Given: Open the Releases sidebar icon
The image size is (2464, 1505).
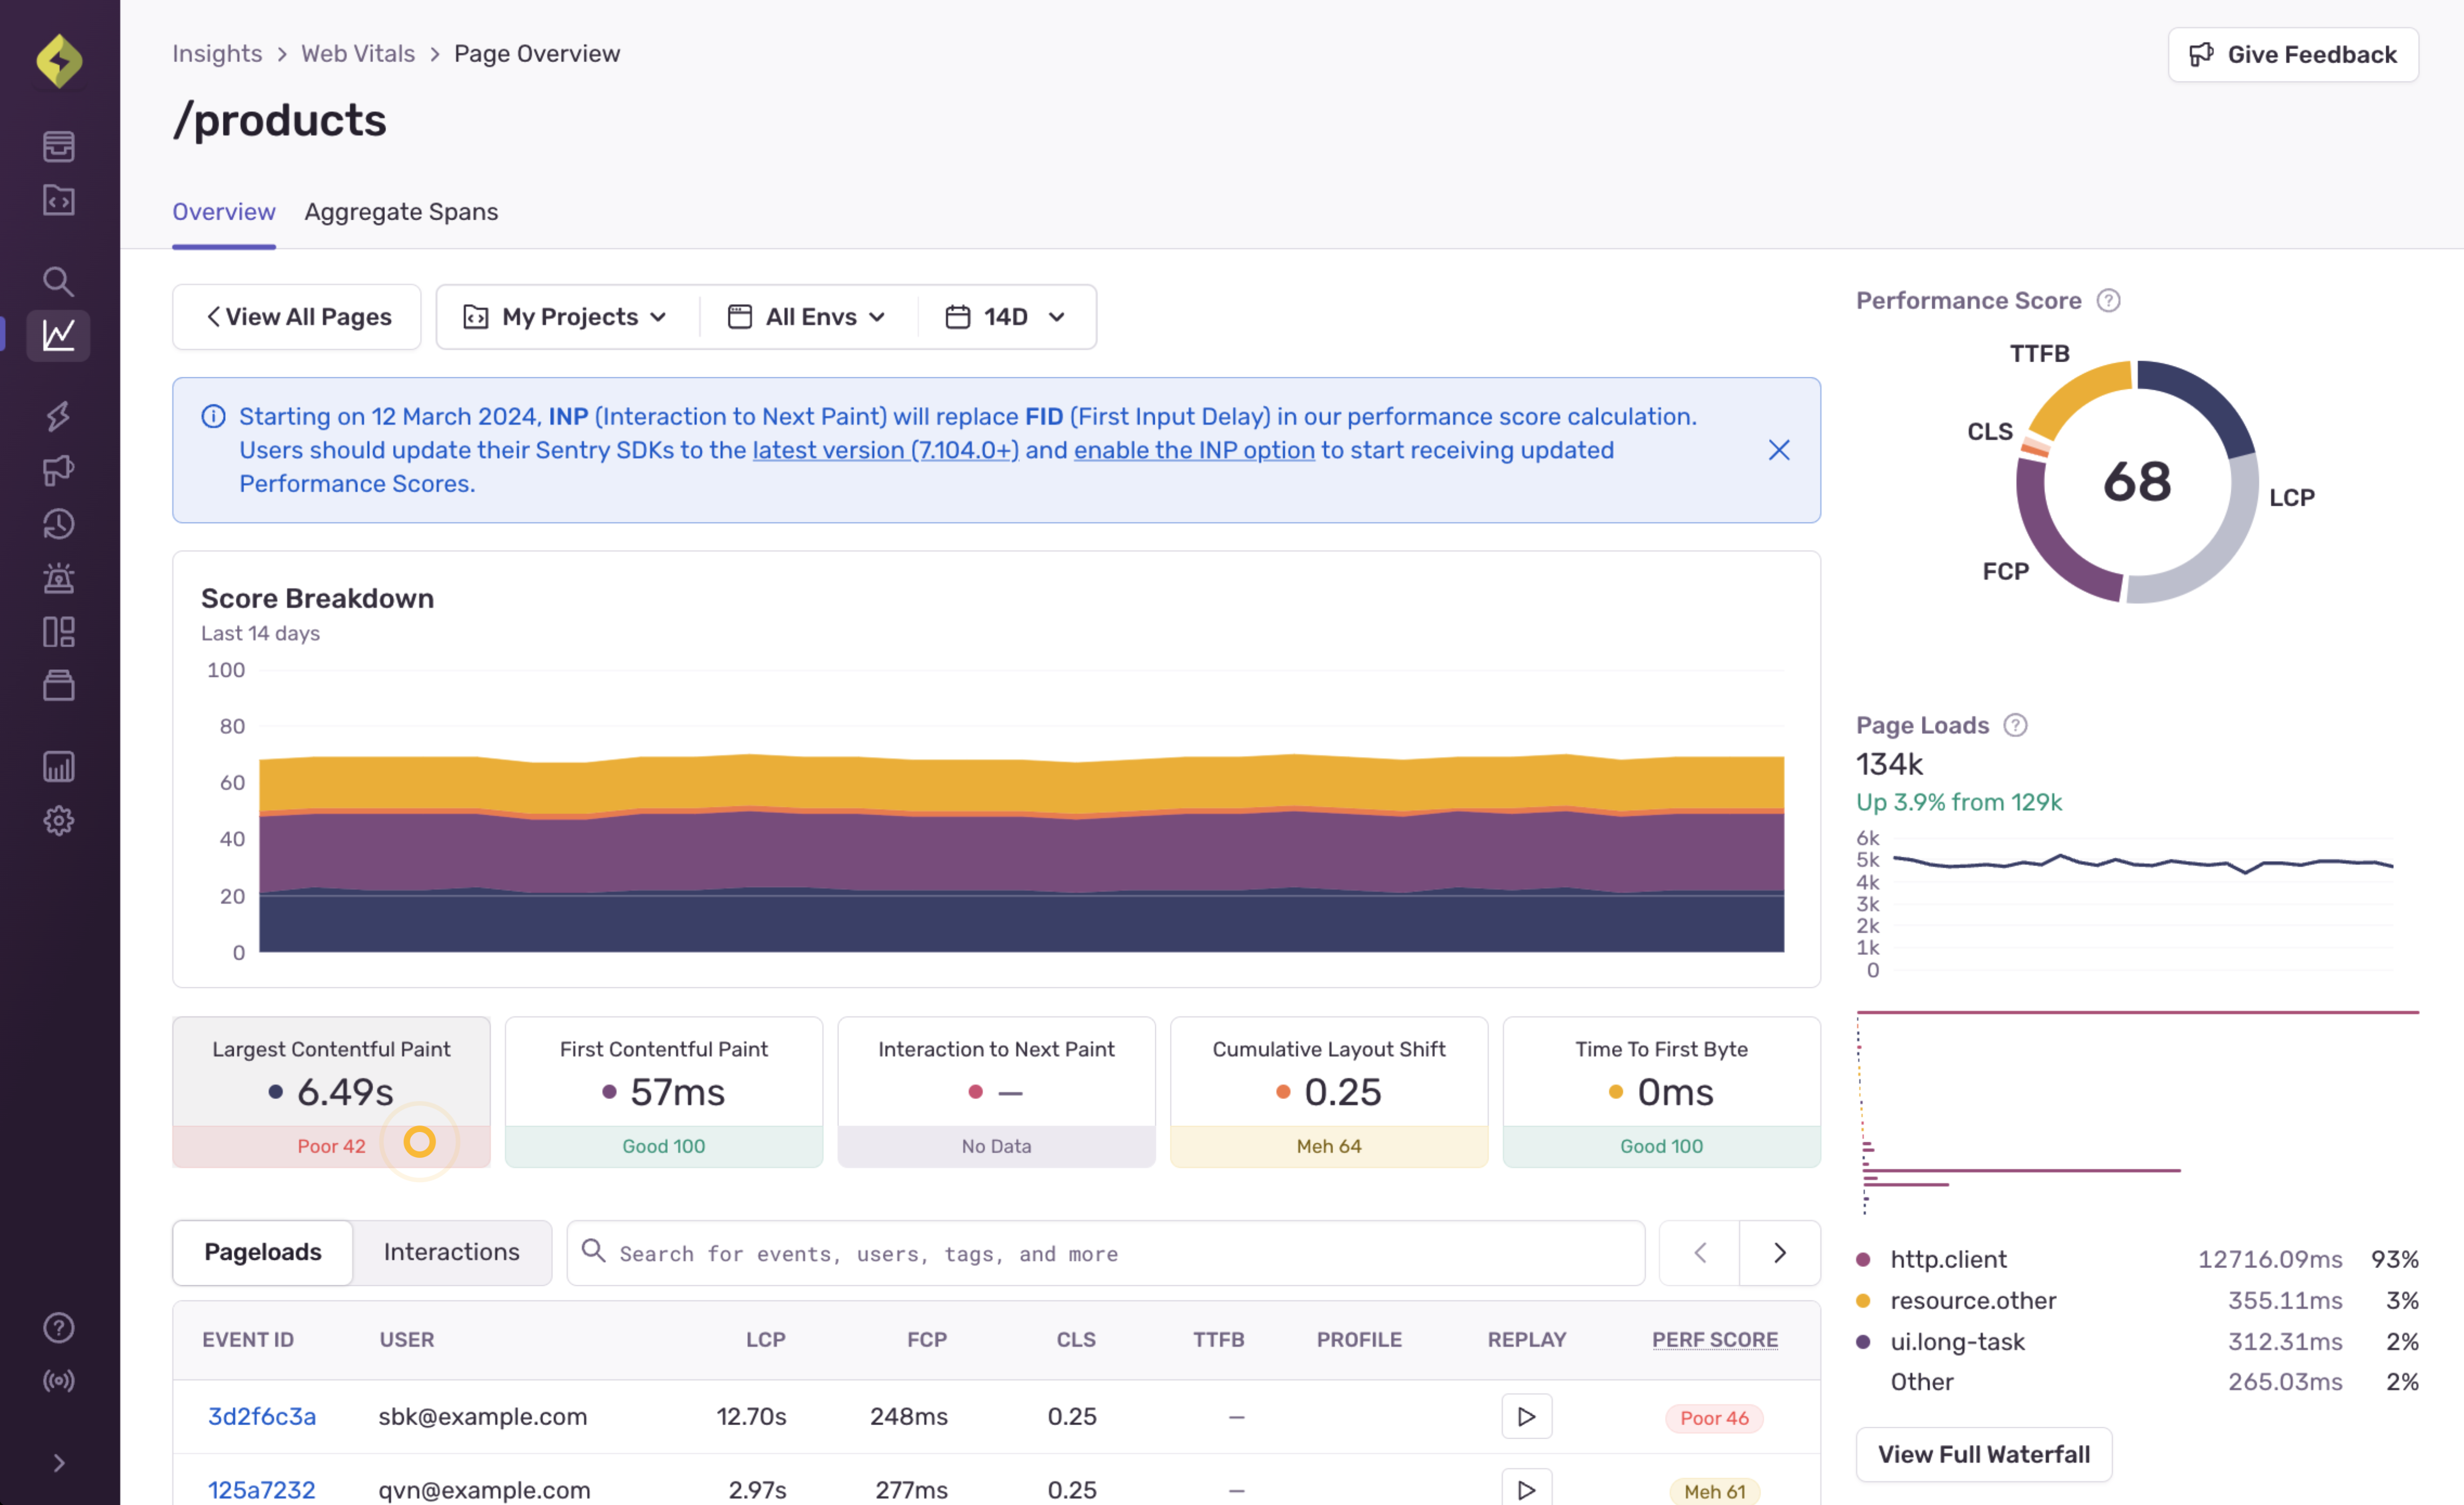Looking at the screenshot, I should [x=59, y=686].
